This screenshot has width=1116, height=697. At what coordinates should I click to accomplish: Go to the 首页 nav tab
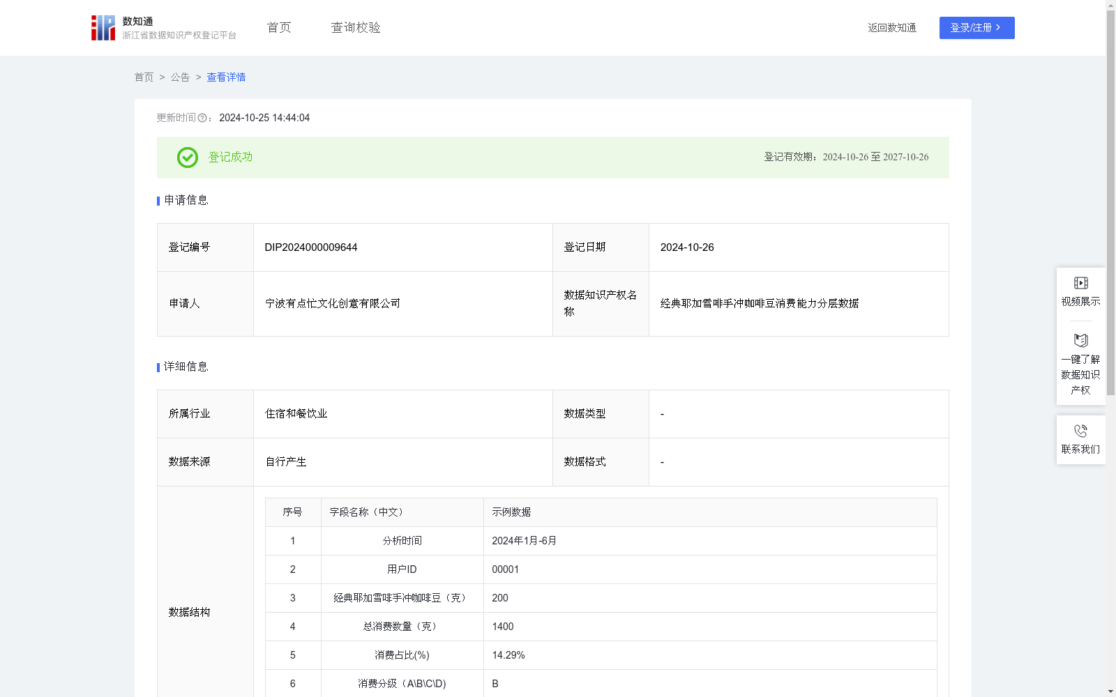(279, 28)
